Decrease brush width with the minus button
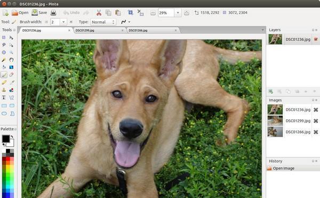 [46, 22]
